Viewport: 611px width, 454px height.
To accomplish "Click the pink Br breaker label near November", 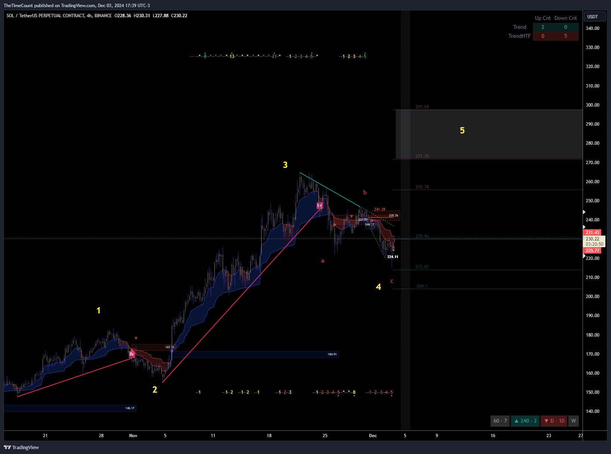I will coord(132,354).
